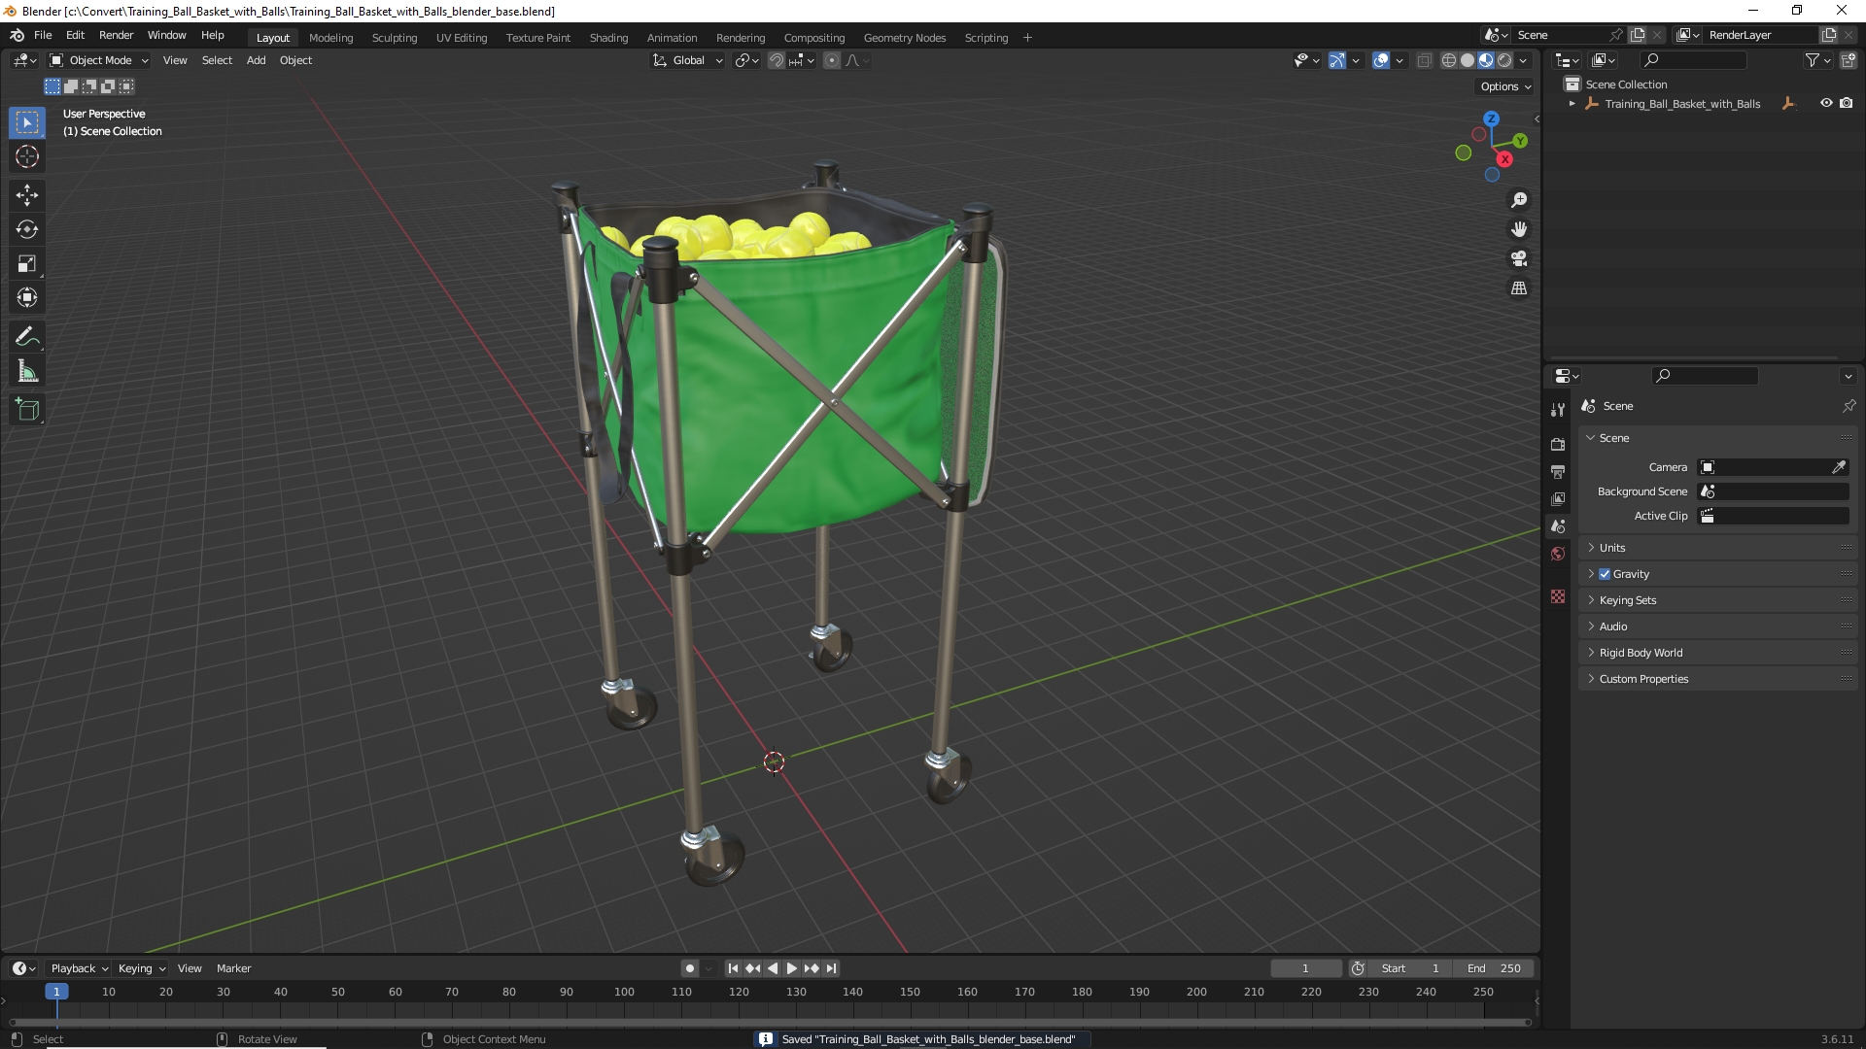
Task: Switch to wireframe viewport shading
Action: (1449, 60)
